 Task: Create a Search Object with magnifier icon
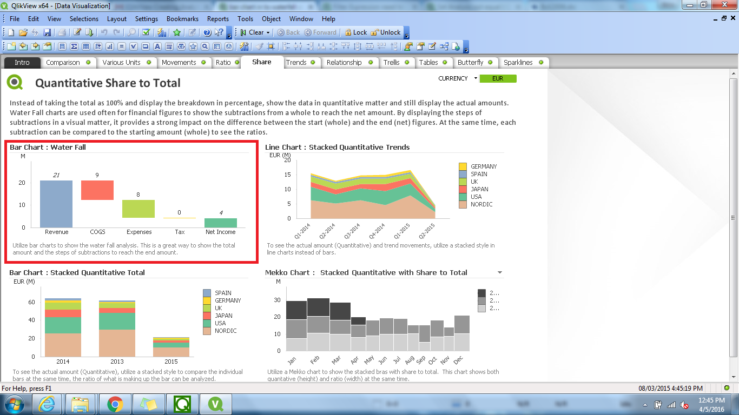[204, 46]
